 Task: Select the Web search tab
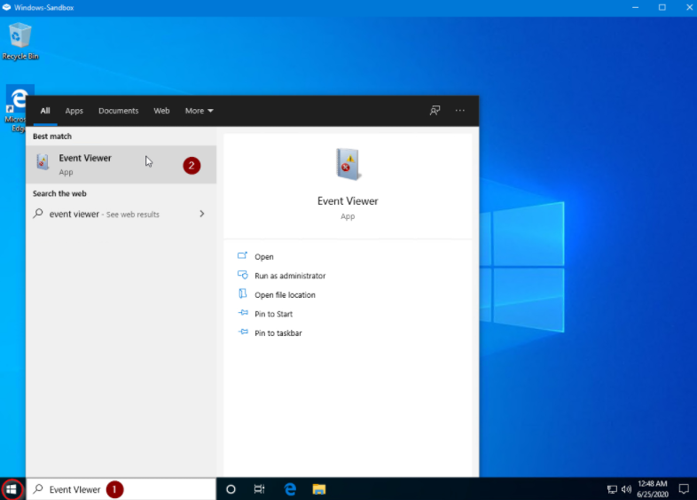pos(161,111)
